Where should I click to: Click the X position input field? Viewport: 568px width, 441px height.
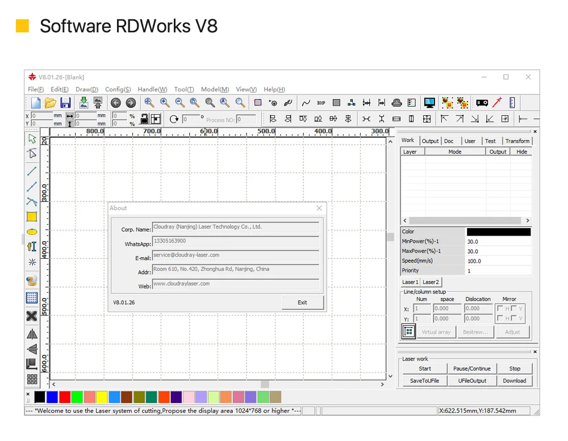point(41,116)
